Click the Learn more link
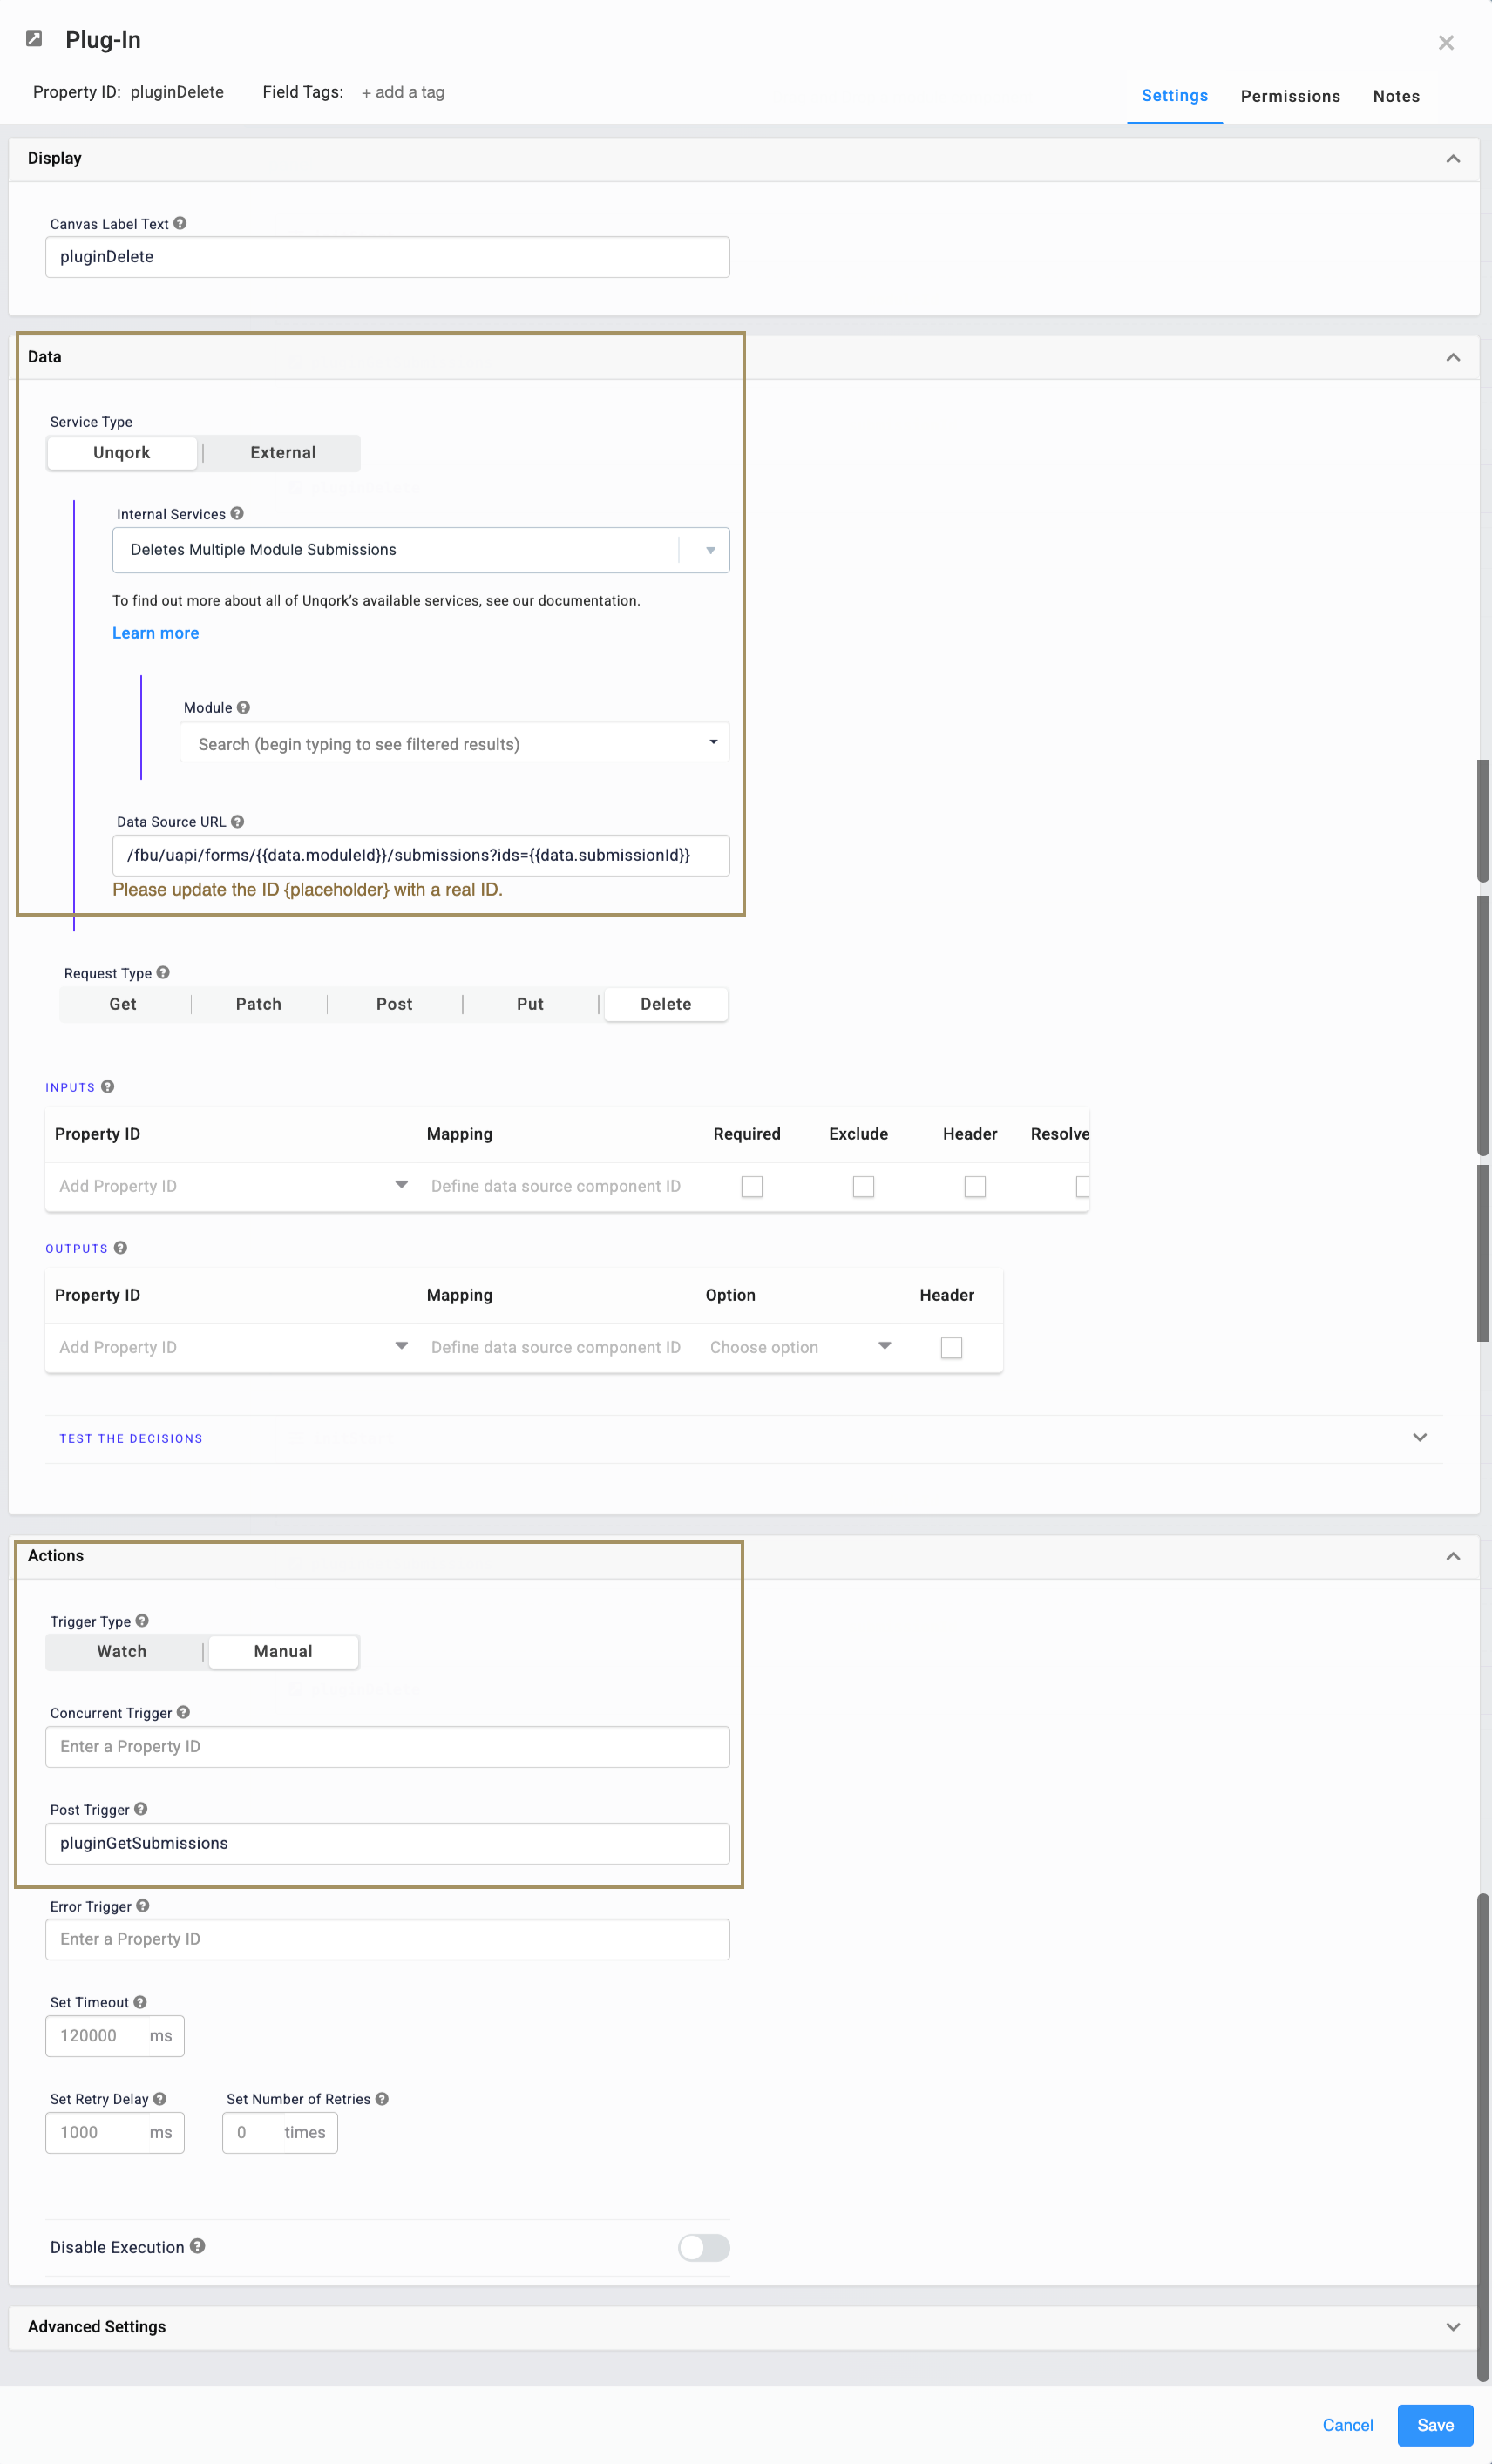1492x2464 pixels. [x=155, y=632]
